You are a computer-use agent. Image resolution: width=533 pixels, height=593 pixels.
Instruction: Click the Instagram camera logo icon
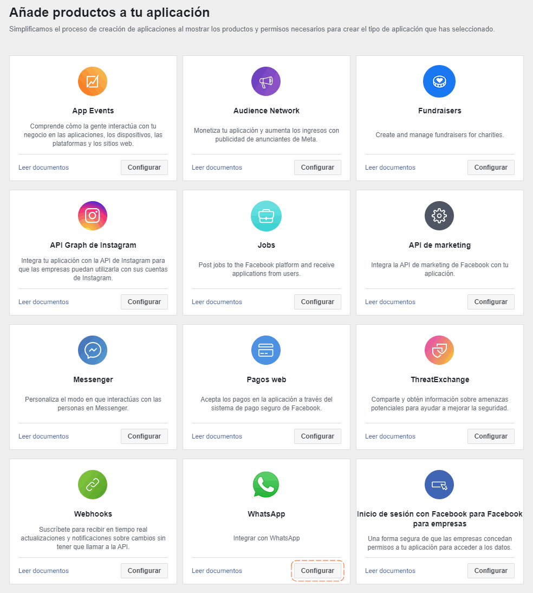[93, 216]
